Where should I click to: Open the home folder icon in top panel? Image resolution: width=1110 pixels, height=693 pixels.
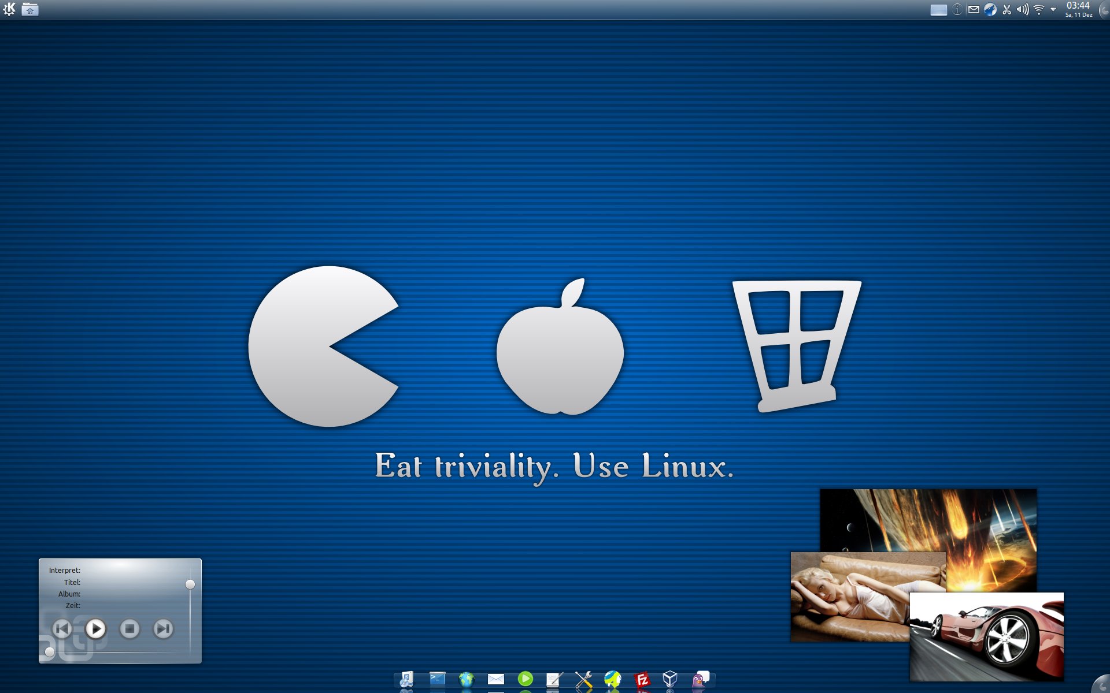pos(30,9)
